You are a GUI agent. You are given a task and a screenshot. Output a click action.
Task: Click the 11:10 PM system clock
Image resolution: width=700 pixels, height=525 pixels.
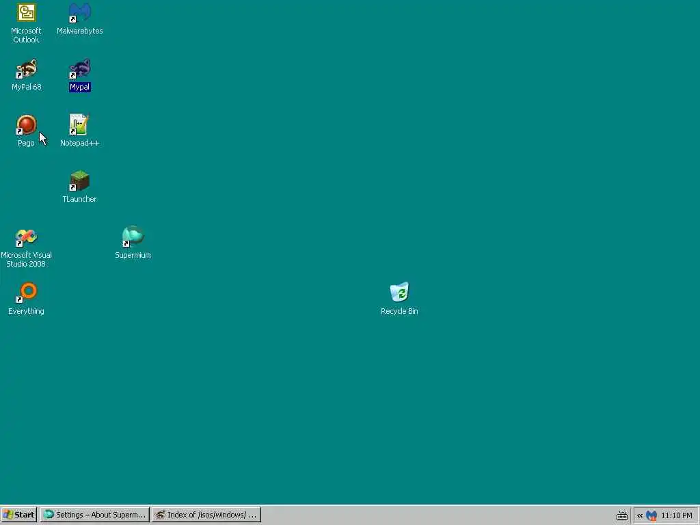point(676,515)
